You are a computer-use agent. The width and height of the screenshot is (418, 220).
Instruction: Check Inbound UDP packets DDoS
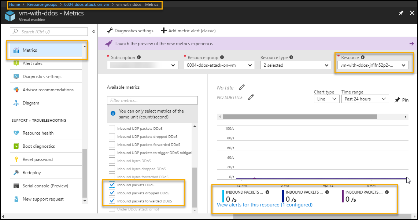click(x=112, y=128)
